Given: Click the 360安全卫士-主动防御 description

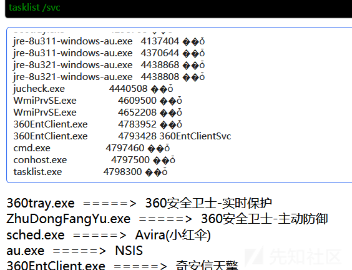Looking at the screenshot, I should click(x=265, y=219).
